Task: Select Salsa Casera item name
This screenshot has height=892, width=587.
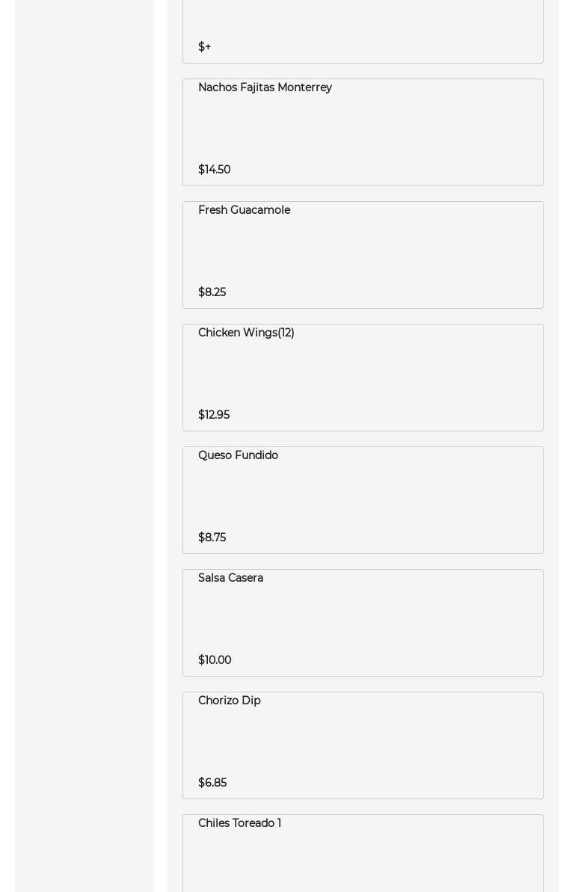Action: (x=230, y=578)
